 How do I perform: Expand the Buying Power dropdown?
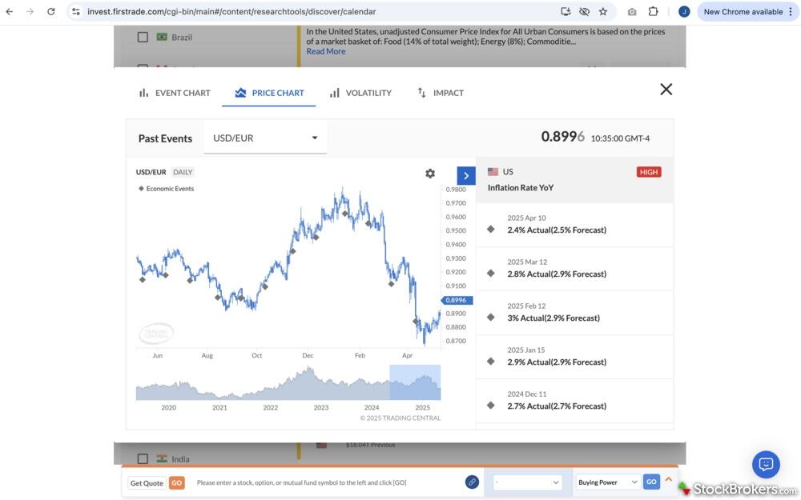pos(608,482)
